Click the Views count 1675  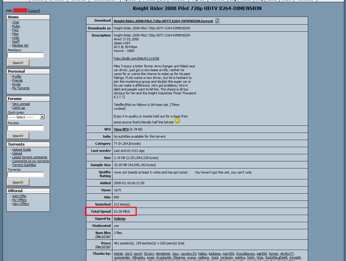click(x=118, y=190)
